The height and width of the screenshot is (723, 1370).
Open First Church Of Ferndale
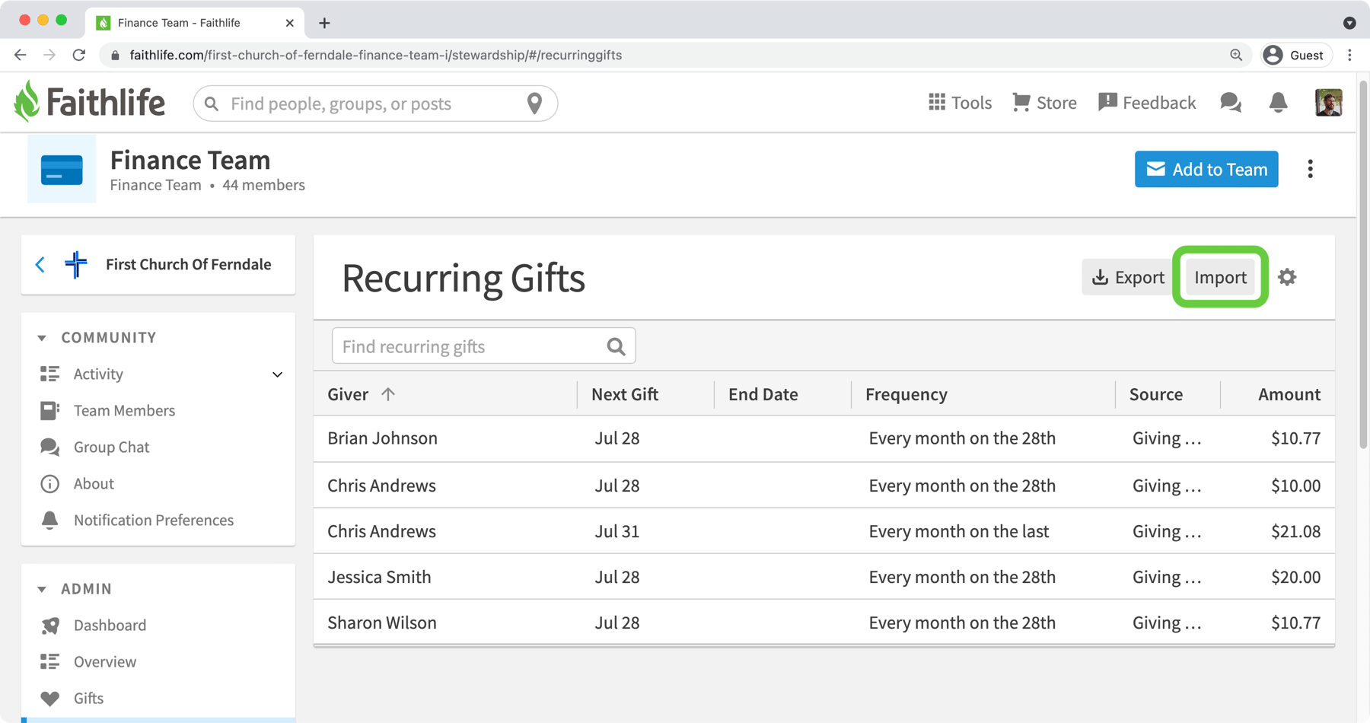pos(188,264)
